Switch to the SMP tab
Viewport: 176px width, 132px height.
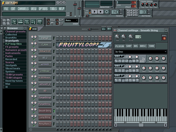pos(129,46)
